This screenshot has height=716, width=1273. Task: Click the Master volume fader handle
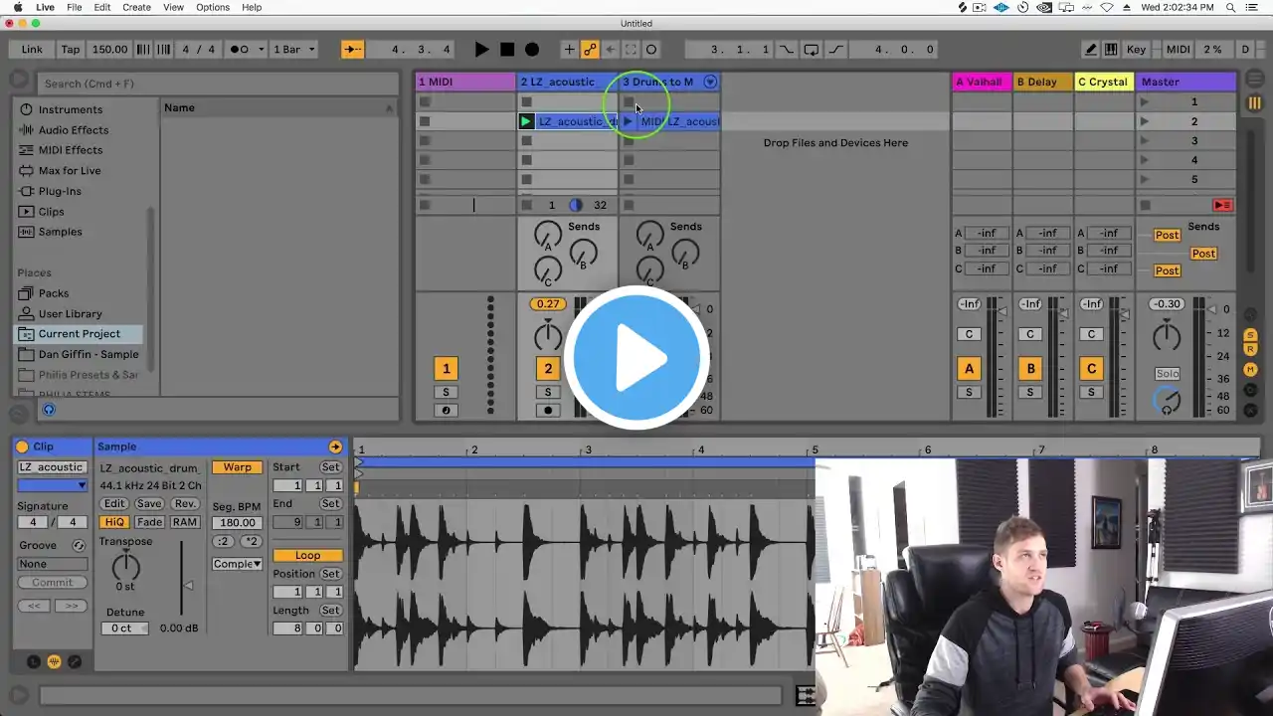1212,309
